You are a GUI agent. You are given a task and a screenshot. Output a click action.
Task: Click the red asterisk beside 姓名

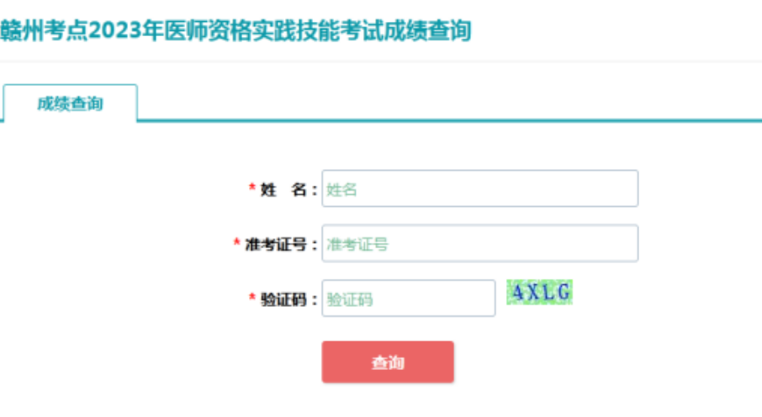pos(251,187)
